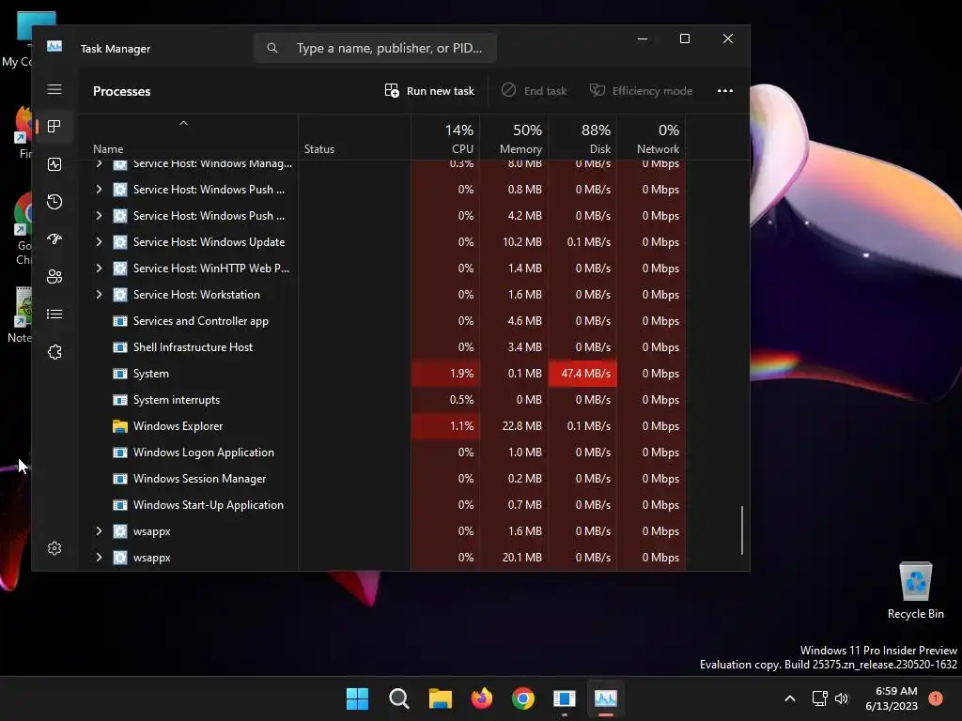Select the Processes sidebar icon
This screenshot has height=721, width=962.
coord(54,127)
